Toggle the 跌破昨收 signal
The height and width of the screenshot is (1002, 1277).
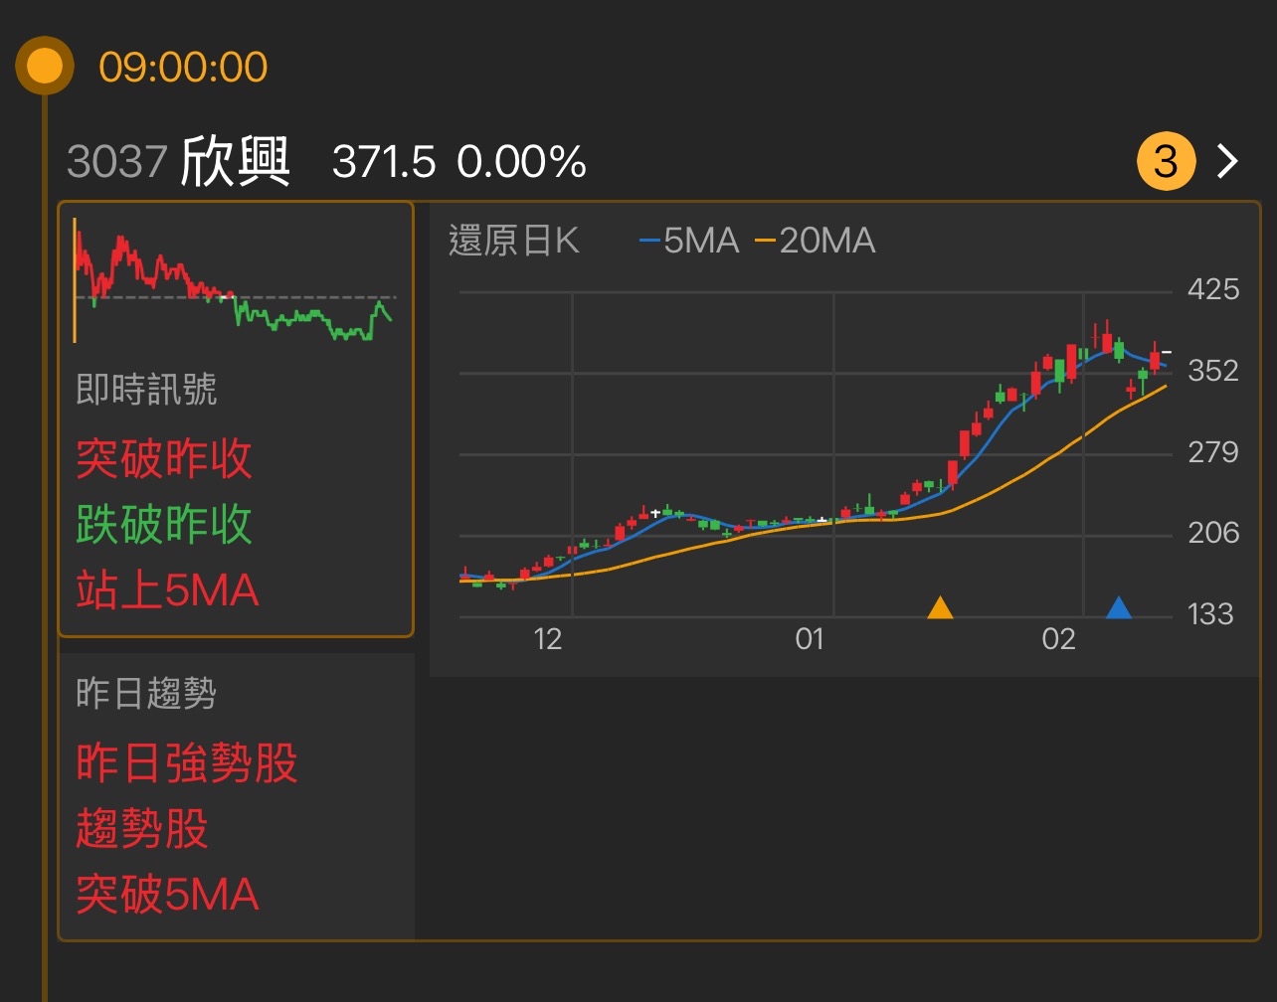coord(164,525)
